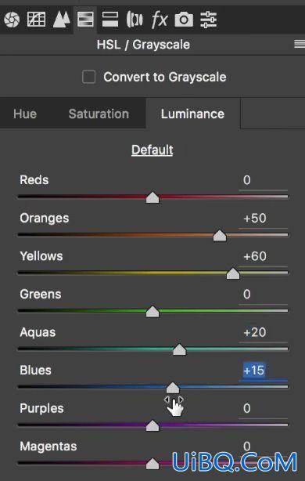Open the Lens Corrections panel icon

tap(135, 20)
